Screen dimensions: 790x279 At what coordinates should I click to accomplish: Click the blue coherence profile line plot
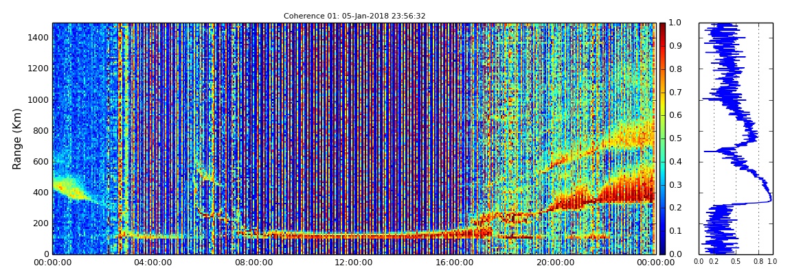736,138
